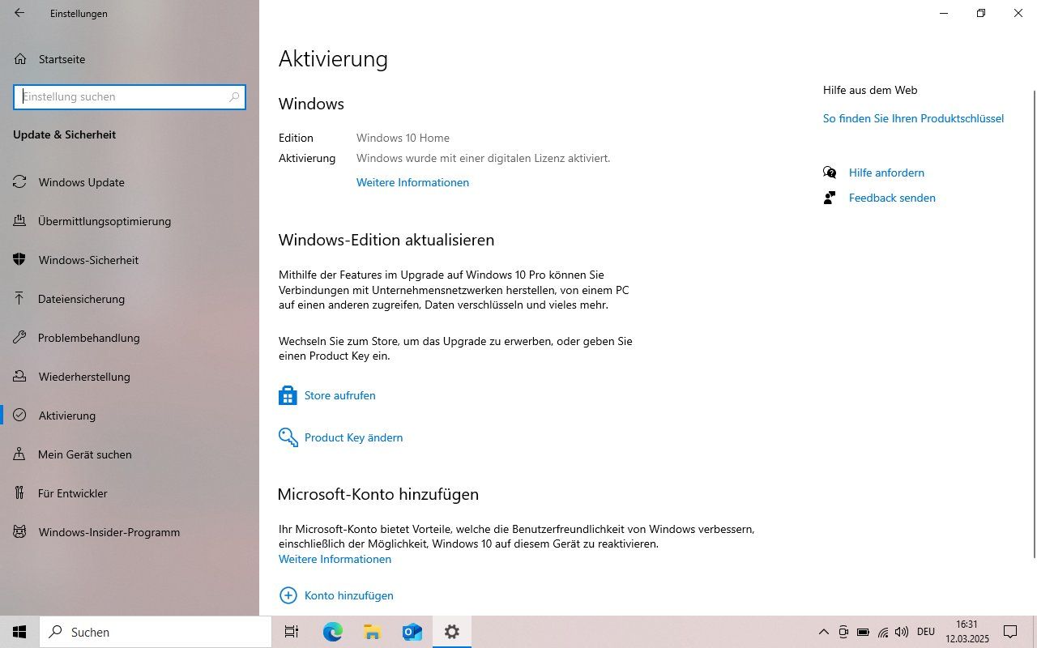This screenshot has width=1037, height=648.
Task: Open Task View in taskbar
Action: pyautogui.click(x=292, y=632)
